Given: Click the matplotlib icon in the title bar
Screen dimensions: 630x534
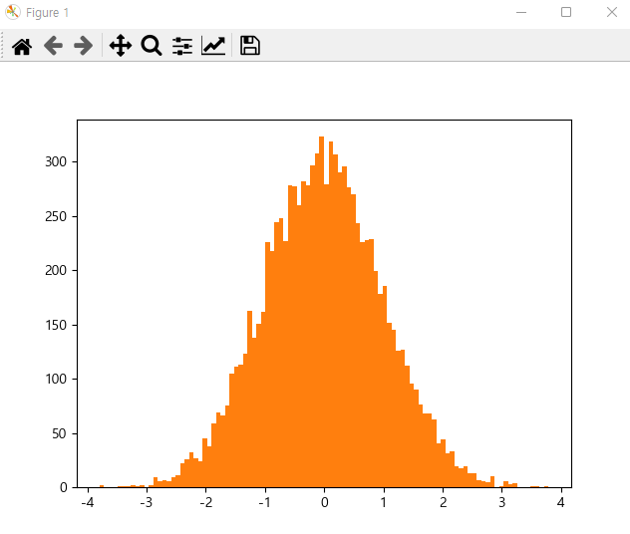Looking at the screenshot, I should point(12,12).
